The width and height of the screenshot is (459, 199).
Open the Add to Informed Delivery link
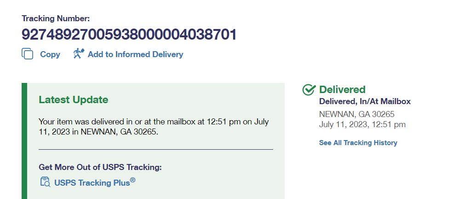click(x=135, y=54)
